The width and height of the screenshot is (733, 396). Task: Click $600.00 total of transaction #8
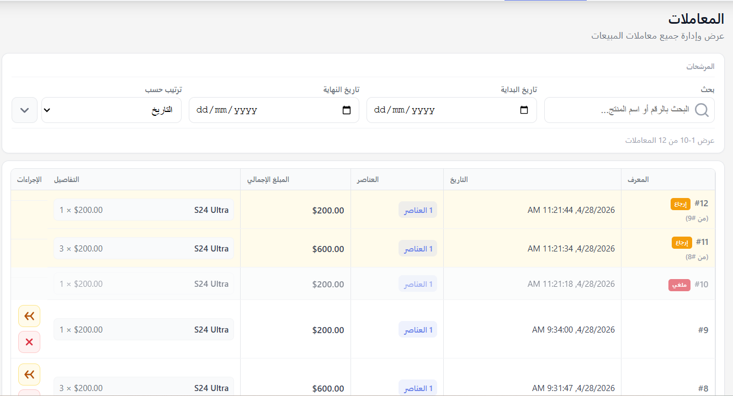(328, 388)
